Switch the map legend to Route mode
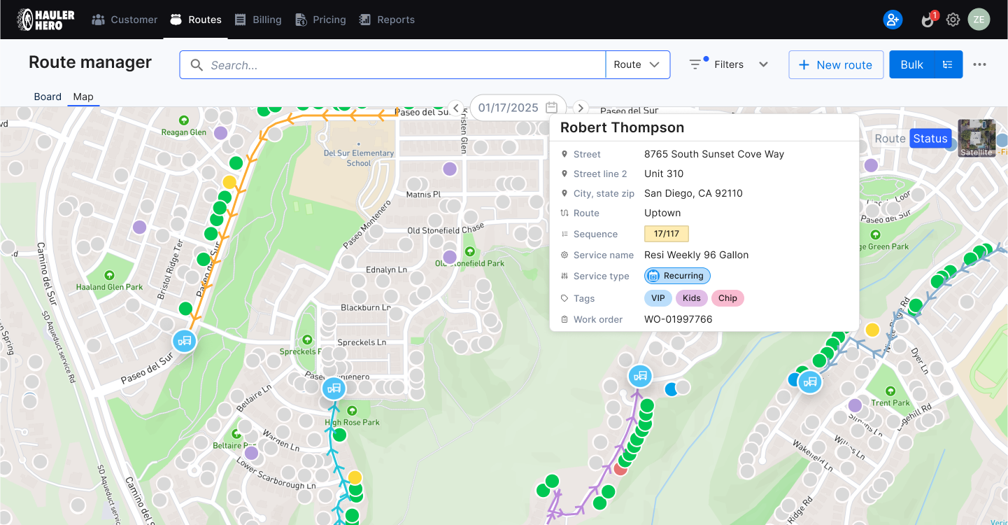Viewport: 1008px width, 525px height. [x=889, y=139]
